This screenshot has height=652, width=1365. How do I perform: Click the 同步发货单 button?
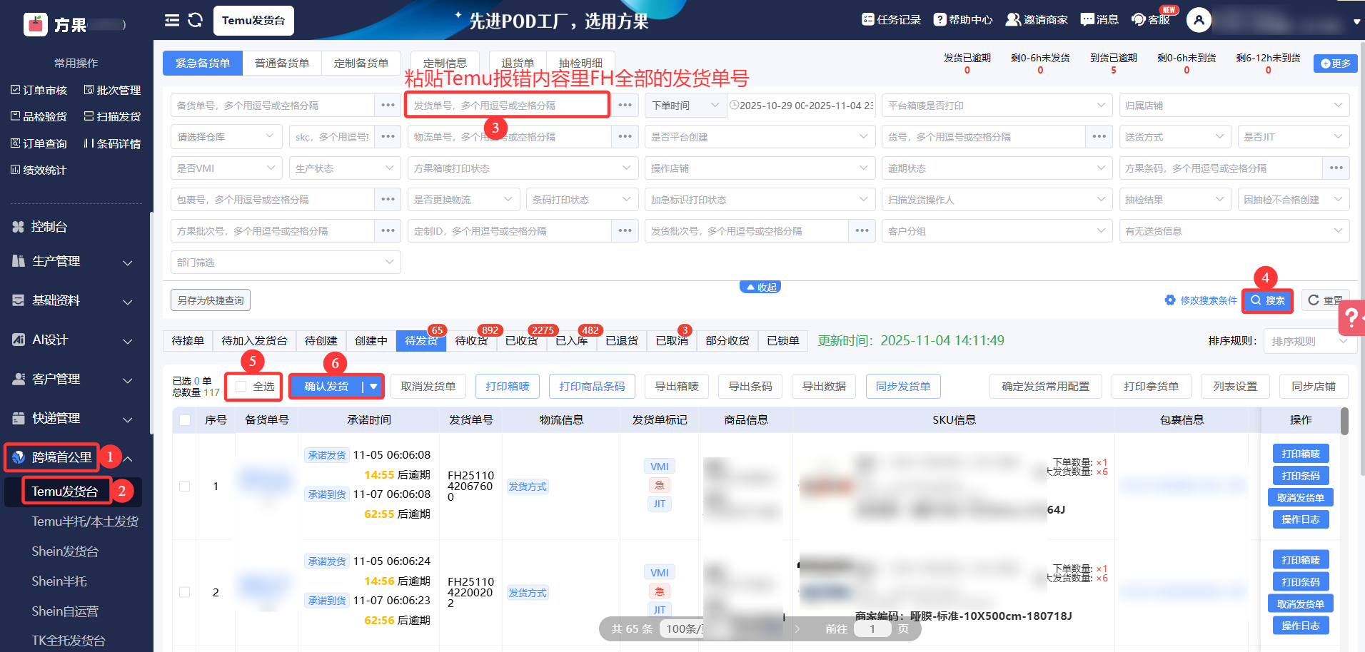(903, 387)
